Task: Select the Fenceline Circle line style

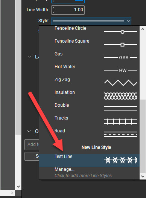Action: (89, 30)
